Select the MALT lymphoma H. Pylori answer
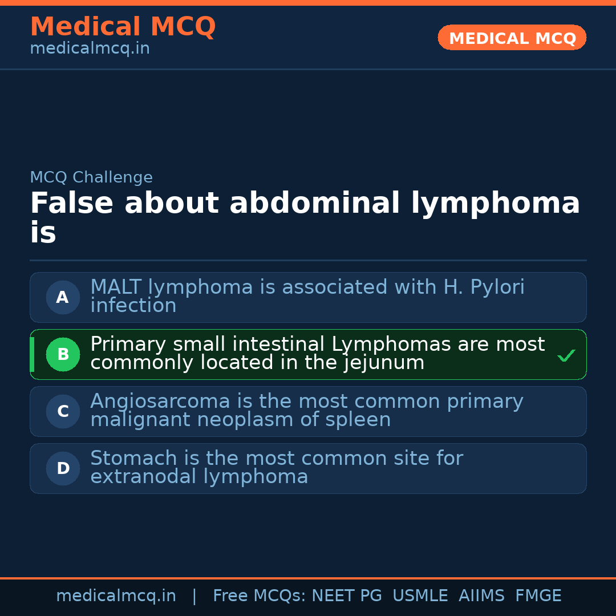The width and height of the screenshot is (616, 616). pos(307,296)
